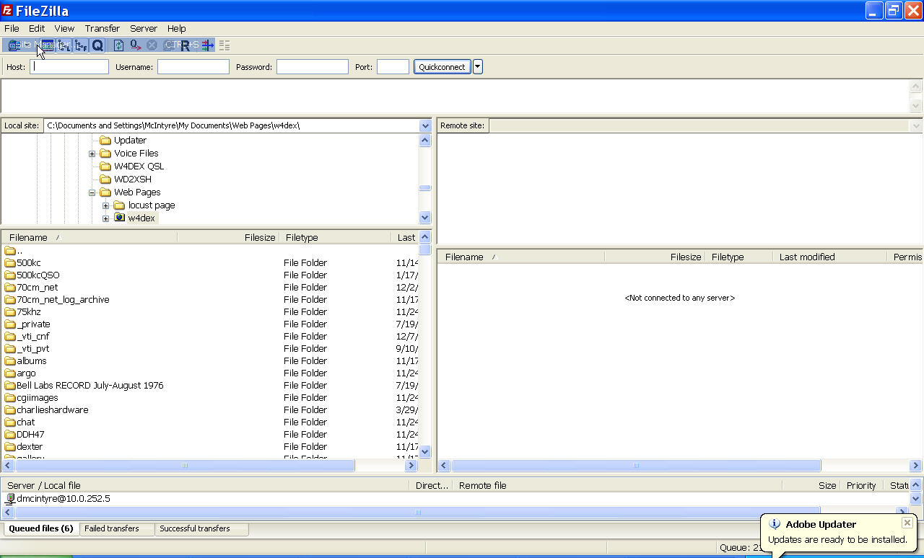Open the Quickconnect history dropdown arrow
This screenshot has width=924, height=558.
point(477,66)
